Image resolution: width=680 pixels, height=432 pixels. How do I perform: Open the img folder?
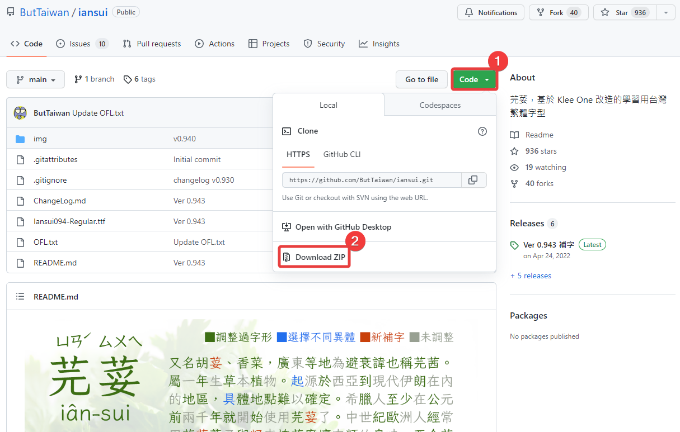[40, 139]
